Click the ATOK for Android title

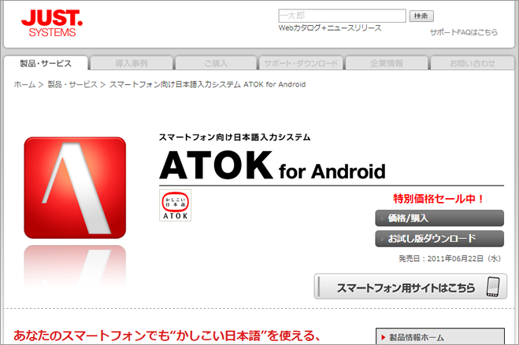tap(272, 165)
